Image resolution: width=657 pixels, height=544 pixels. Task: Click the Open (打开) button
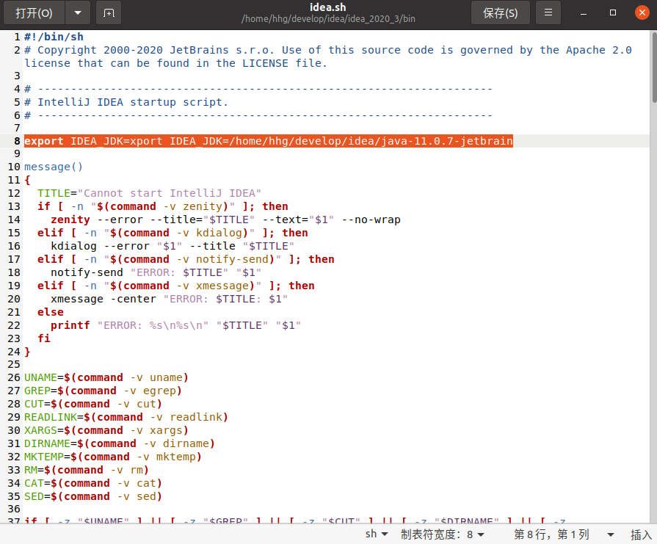[35, 13]
